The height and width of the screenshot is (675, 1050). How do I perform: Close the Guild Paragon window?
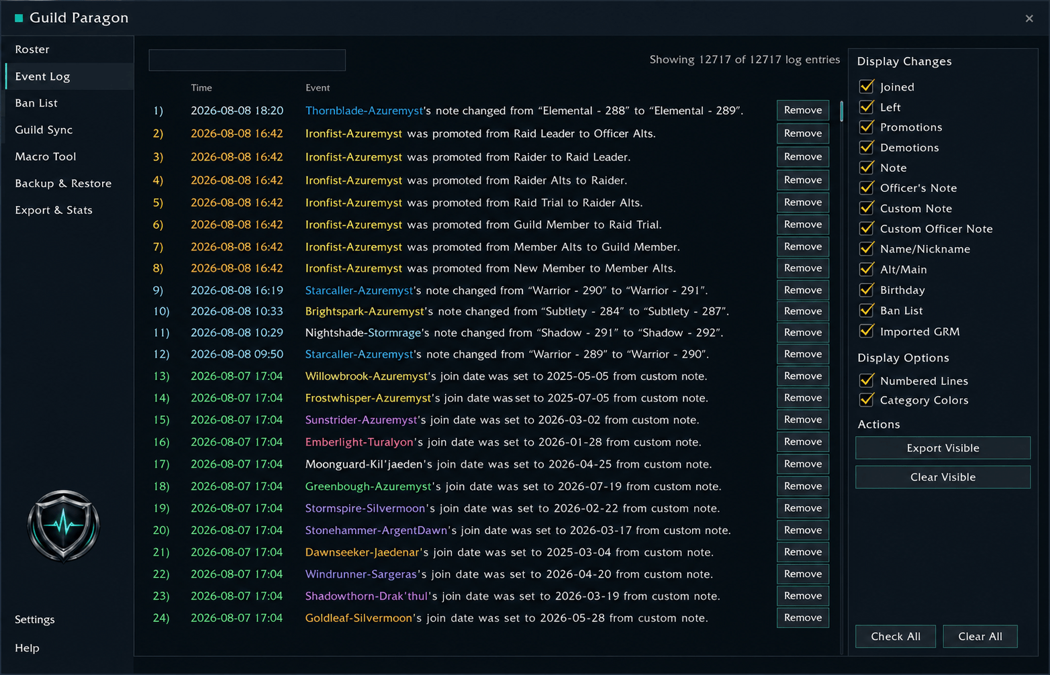click(x=1029, y=19)
